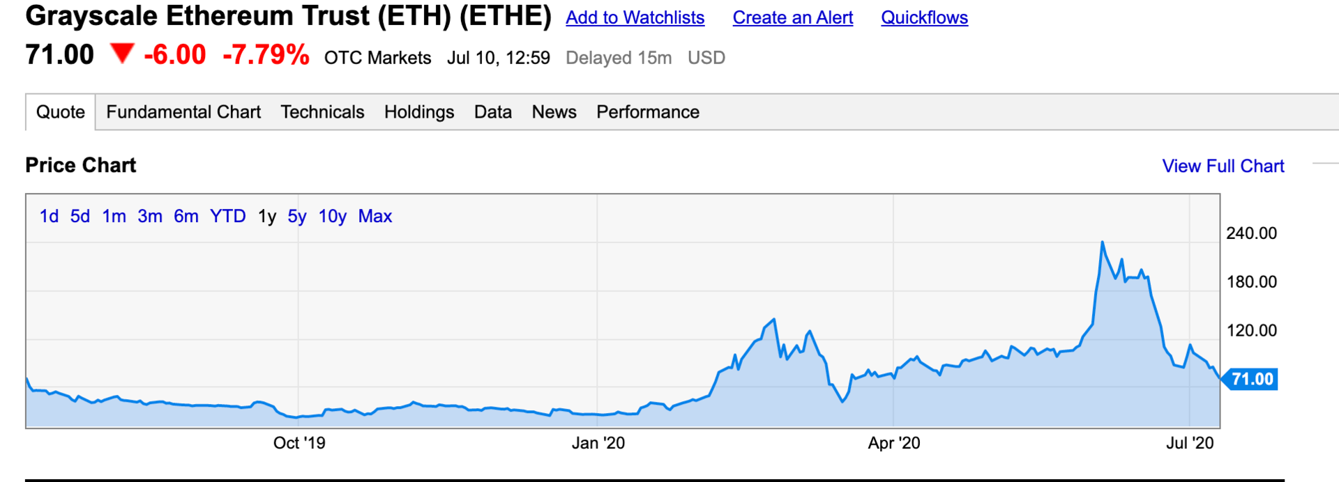Switch to the Data tab
Image resolution: width=1339 pixels, height=482 pixels.
tap(493, 112)
